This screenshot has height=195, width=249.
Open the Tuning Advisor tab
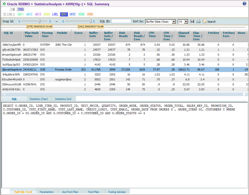[x=117, y=192]
